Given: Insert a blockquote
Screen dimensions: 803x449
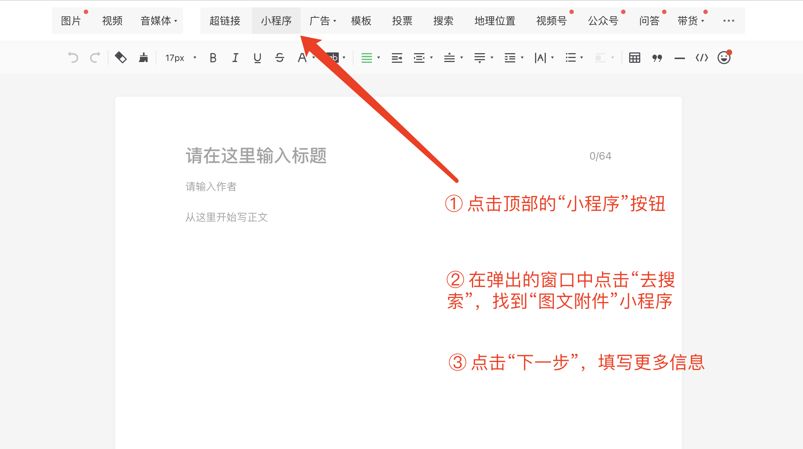Looking at the screenshot, I should (x=657, y=58).
